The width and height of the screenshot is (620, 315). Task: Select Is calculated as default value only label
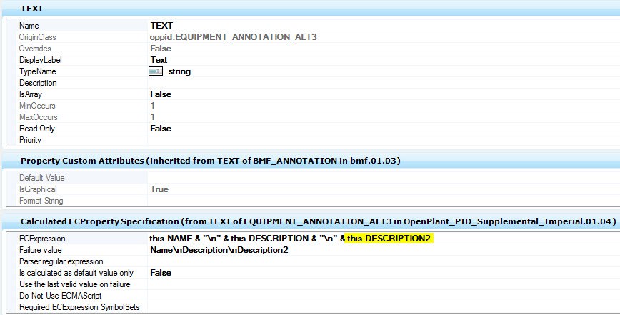tap(76, 273)
